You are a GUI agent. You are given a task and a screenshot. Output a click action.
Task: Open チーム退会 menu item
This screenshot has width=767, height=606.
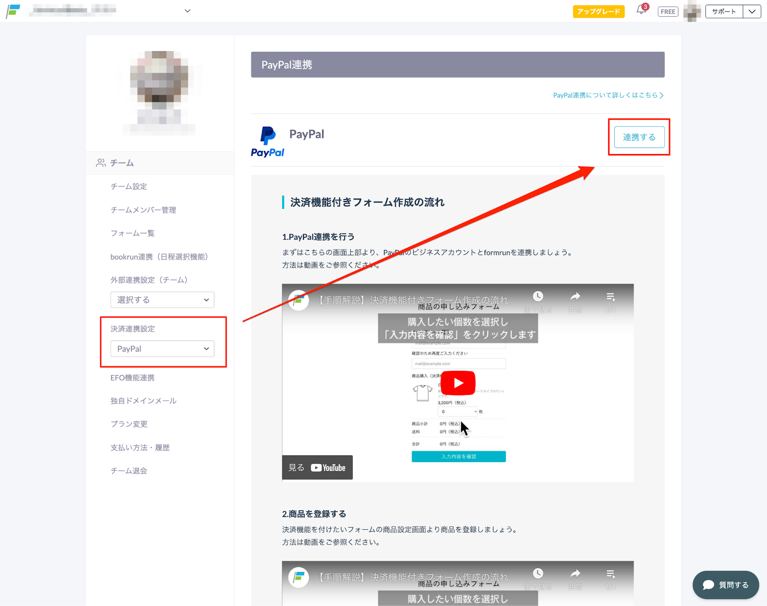click(x=128, y=471)
